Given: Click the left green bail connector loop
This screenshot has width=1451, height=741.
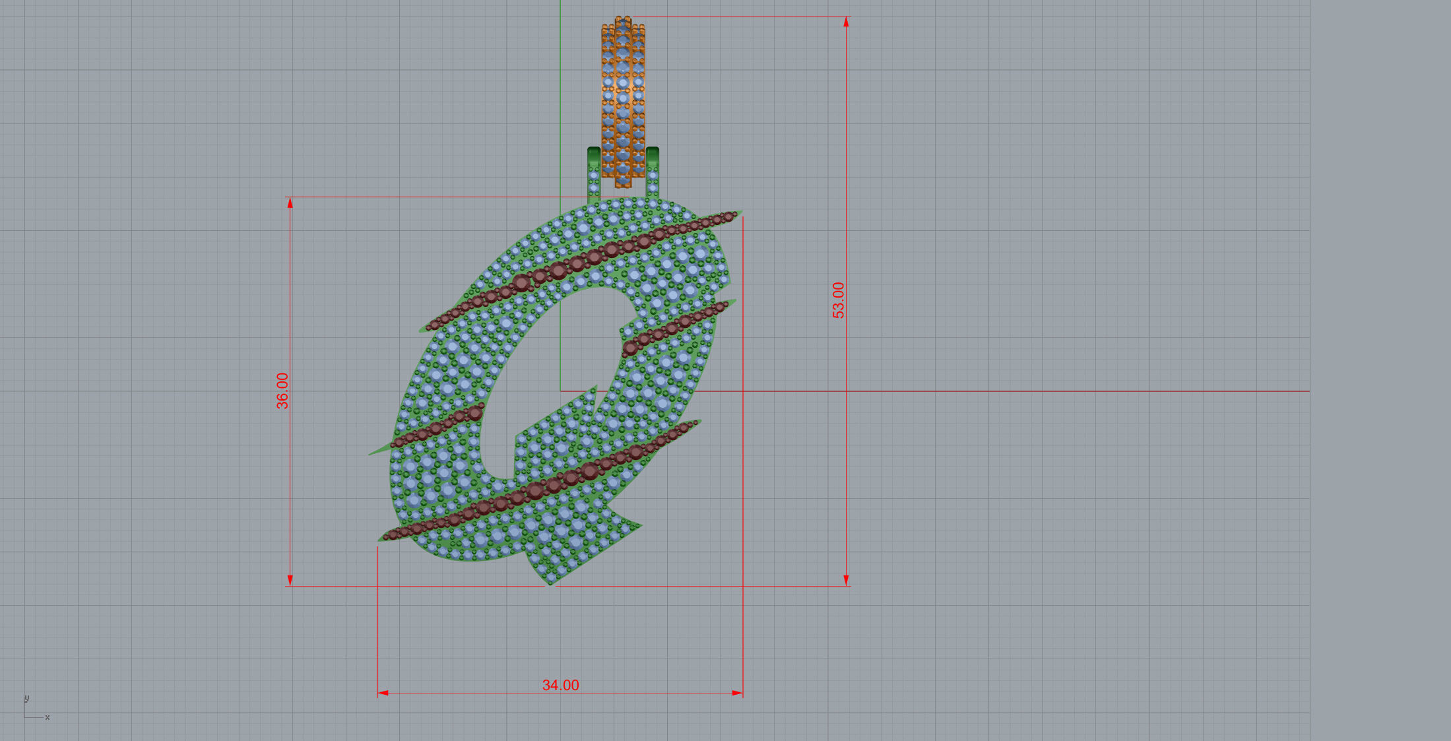Looking at the screenshot, I should (x=593, y=173).
